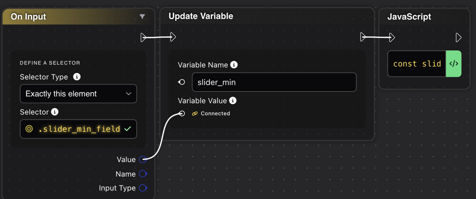Click the On Input node header
The width and height of the screenshot is (476, 199).
72,17
